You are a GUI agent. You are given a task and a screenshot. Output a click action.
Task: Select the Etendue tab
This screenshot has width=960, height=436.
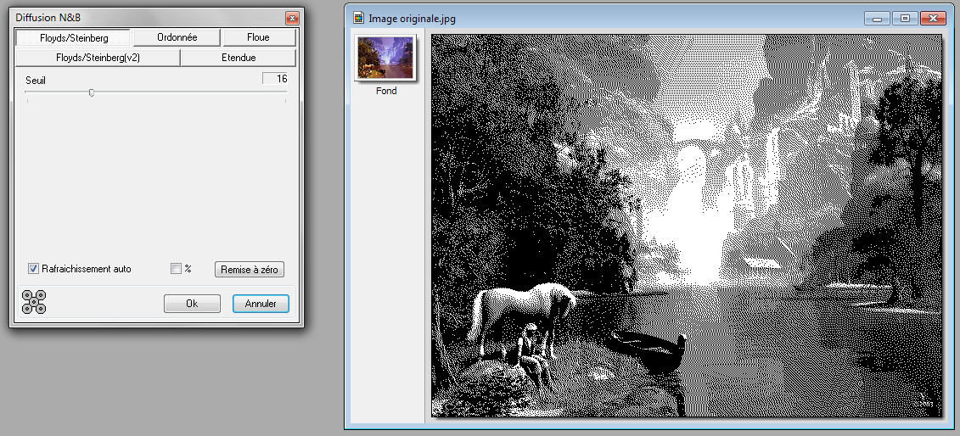[x=239, y=58]
